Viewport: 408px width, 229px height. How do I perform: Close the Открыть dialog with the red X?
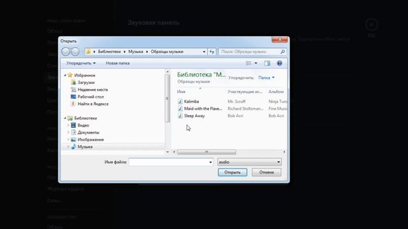click(x=280, y=39)
